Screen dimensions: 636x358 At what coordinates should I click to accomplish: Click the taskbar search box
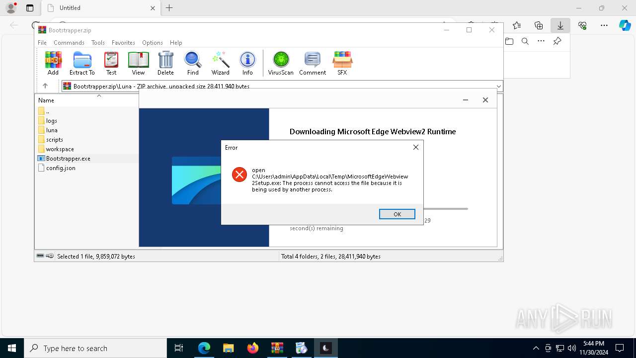pos(95,348)
